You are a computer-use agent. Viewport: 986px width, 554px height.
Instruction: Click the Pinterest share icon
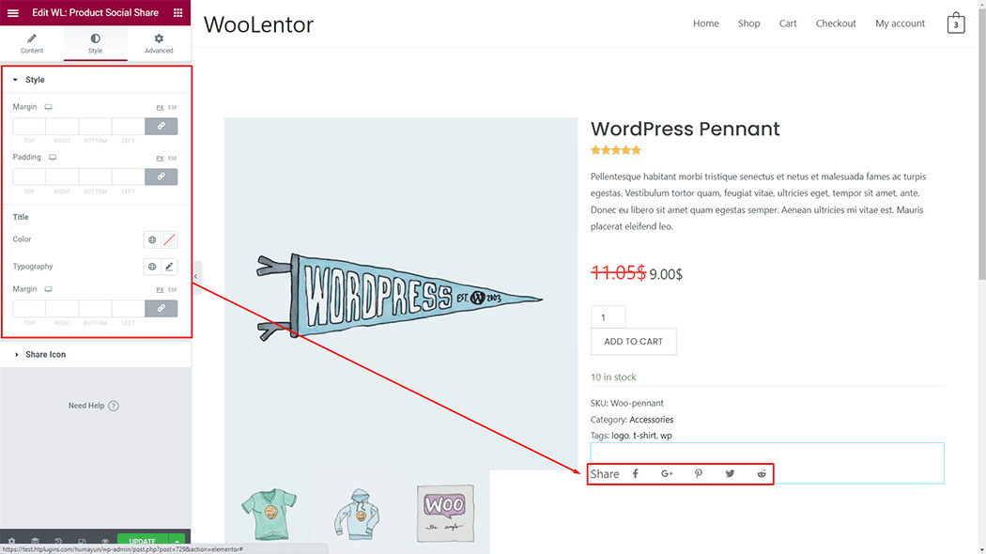coord(699,474)
